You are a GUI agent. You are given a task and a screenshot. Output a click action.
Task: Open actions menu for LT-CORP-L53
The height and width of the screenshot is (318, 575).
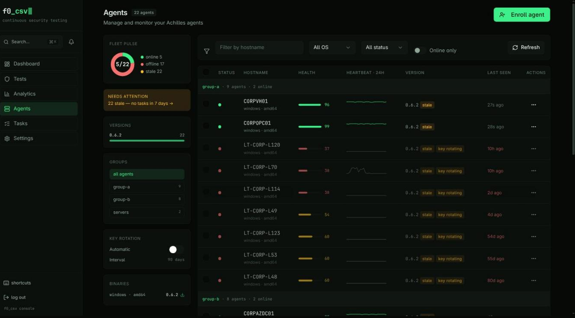[x=534, y=259]
